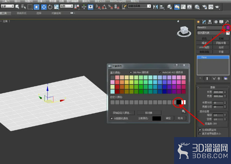Screen dimensions: 231x164
Task: Open the Material Editor icon
Action: pos(197,7)
